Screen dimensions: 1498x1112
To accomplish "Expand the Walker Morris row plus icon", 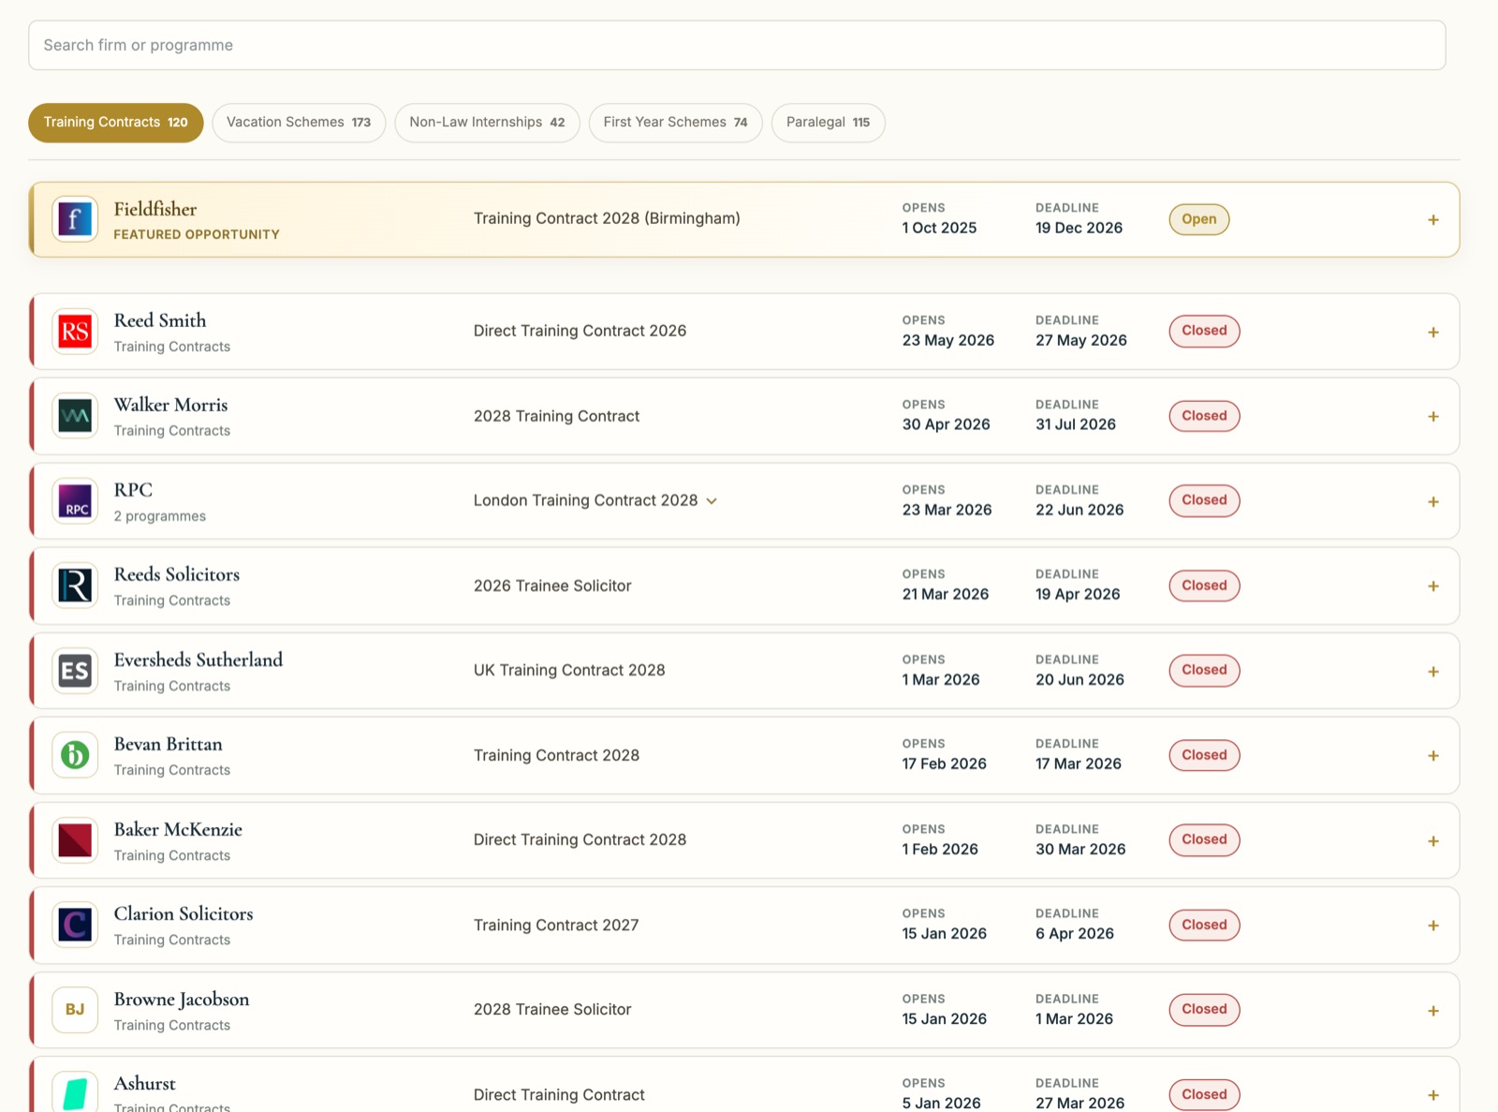I will click(x=1433, y=416).
